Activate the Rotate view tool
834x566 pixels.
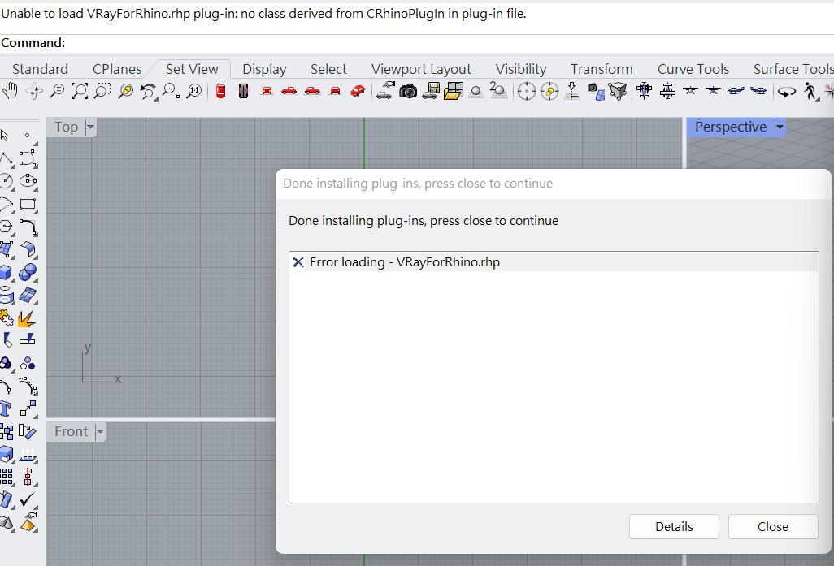pos(35,91)
